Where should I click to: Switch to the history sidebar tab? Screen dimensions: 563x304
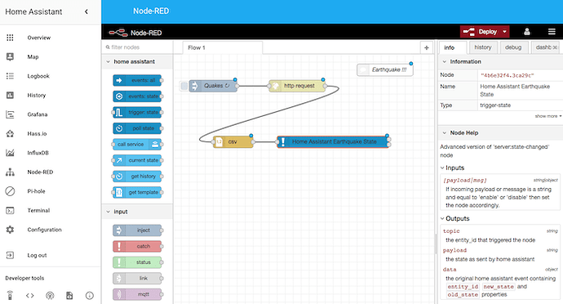coord(482,47)
